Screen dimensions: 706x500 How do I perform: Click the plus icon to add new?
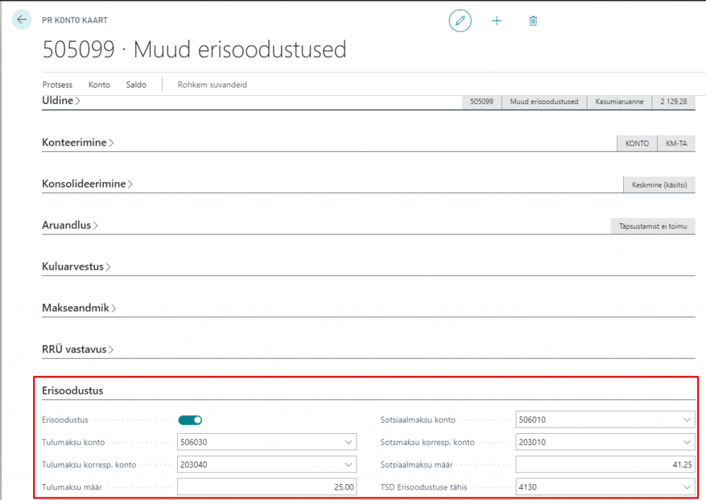[x=496, y=21]
